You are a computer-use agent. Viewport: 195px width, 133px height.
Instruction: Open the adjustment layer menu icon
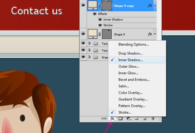129,119
